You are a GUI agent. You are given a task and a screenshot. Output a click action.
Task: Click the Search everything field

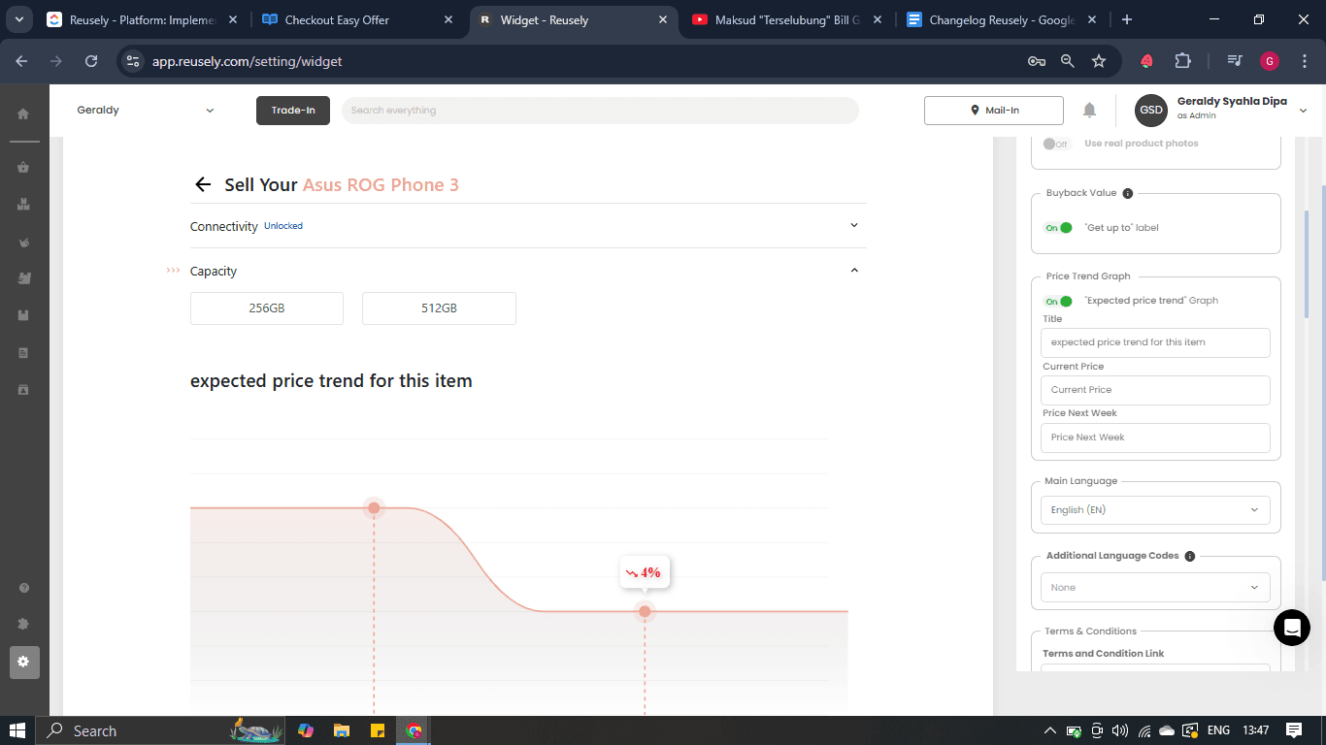(600, 111)
